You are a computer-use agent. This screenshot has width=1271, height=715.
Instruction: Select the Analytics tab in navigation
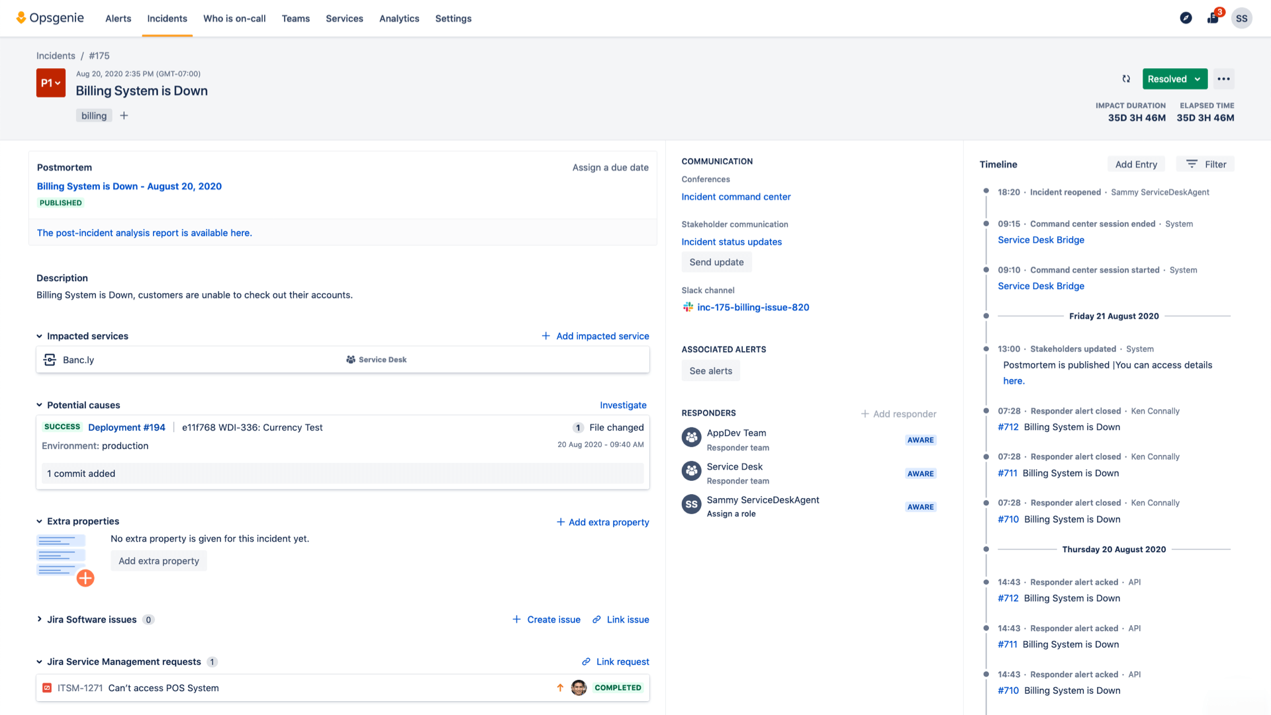[x=398, y=19]
